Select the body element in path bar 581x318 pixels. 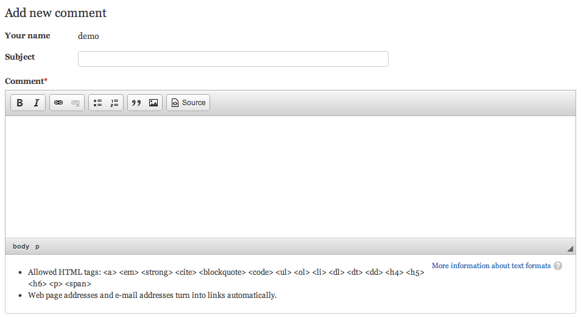pos(21,246)
